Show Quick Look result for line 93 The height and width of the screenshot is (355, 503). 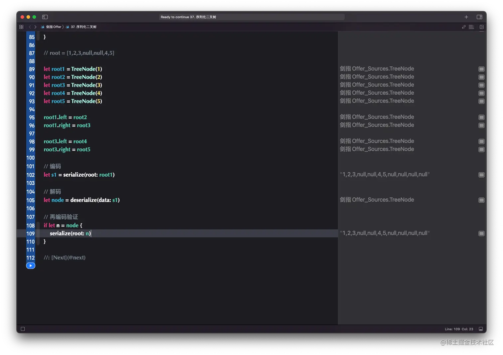(481, 101)
